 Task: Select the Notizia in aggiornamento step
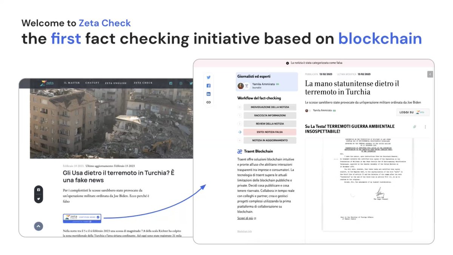point(270,141)
